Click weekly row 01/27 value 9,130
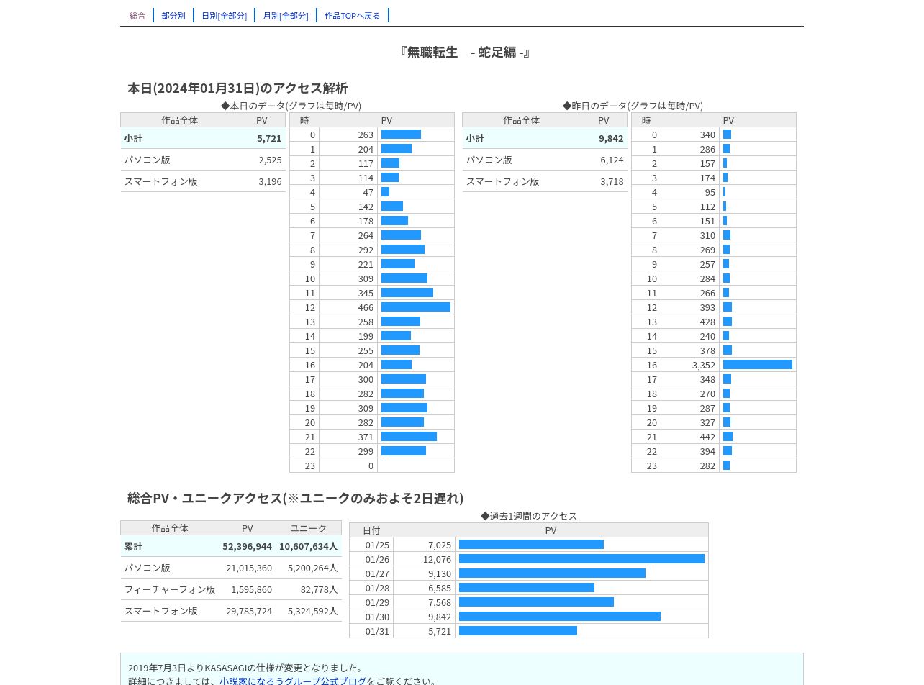The width and height of the screenshot is (924, 685). 439,573
